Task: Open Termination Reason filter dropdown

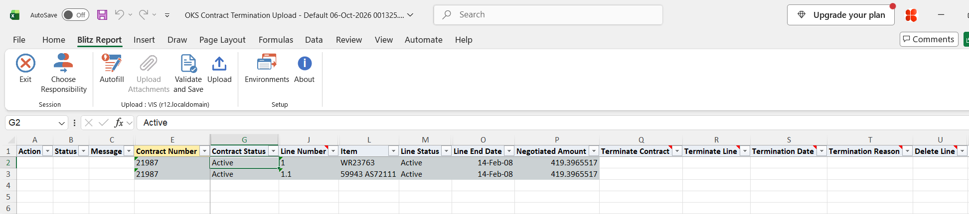Action: click(x=908, y=151)
